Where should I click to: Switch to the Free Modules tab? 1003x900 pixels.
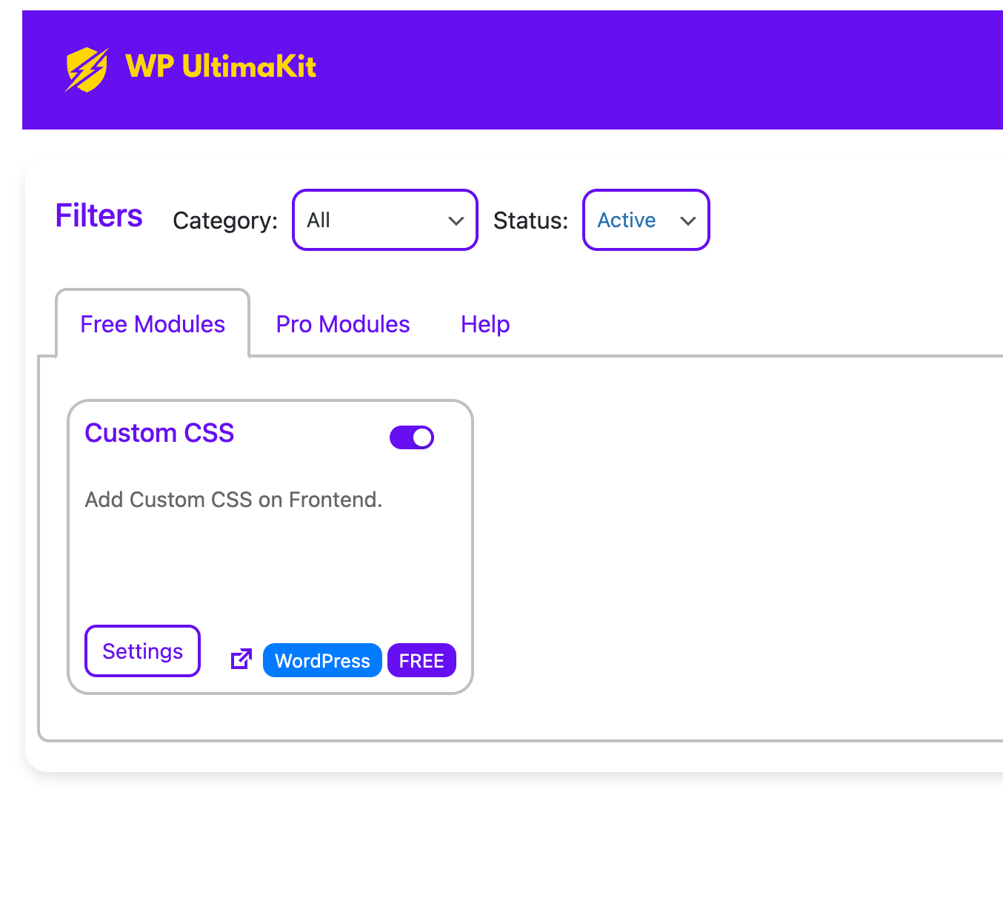(x=153, y=324)
